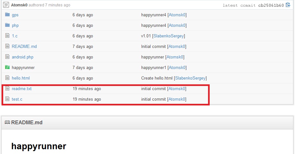Click Initial commit message in README.md row
The image size is (295, 154).
[153, 46]
